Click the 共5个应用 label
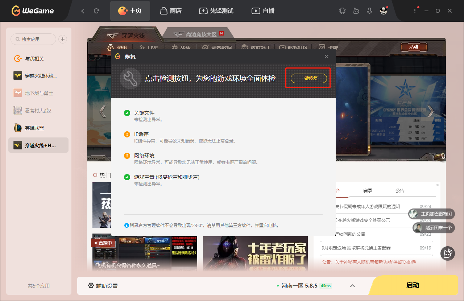The height and width of the screenshot is (301, 464). pos(38,286)
